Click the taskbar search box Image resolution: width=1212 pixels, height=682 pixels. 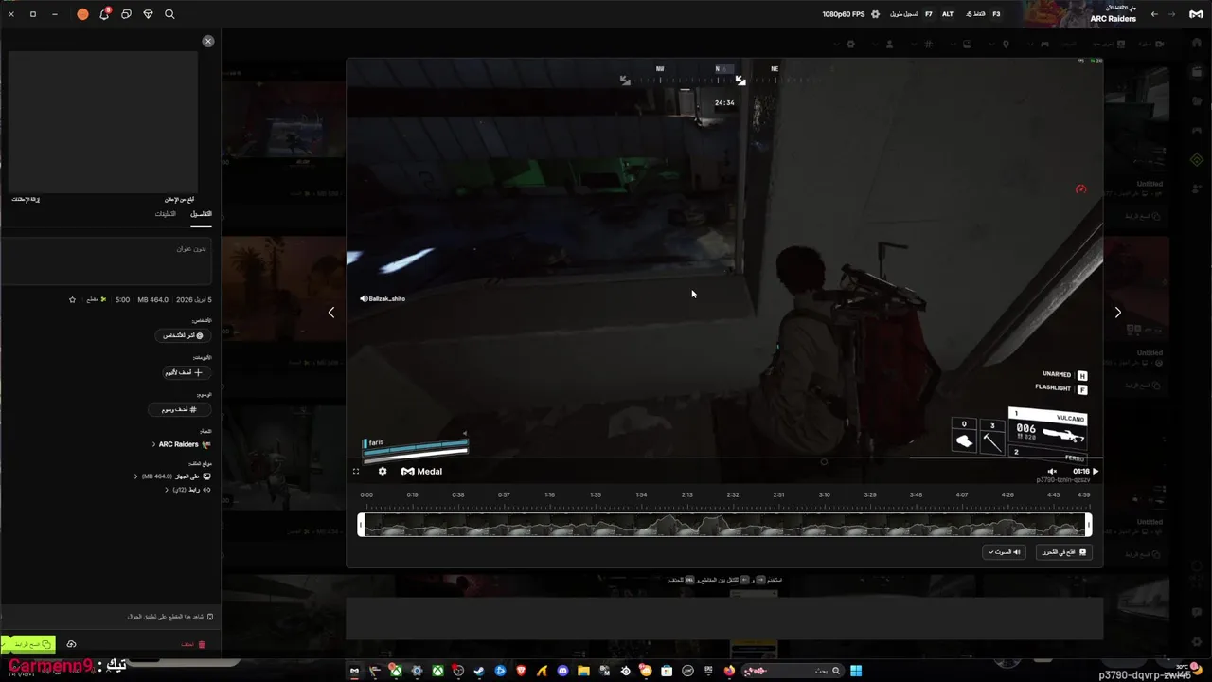coord(793,671)
